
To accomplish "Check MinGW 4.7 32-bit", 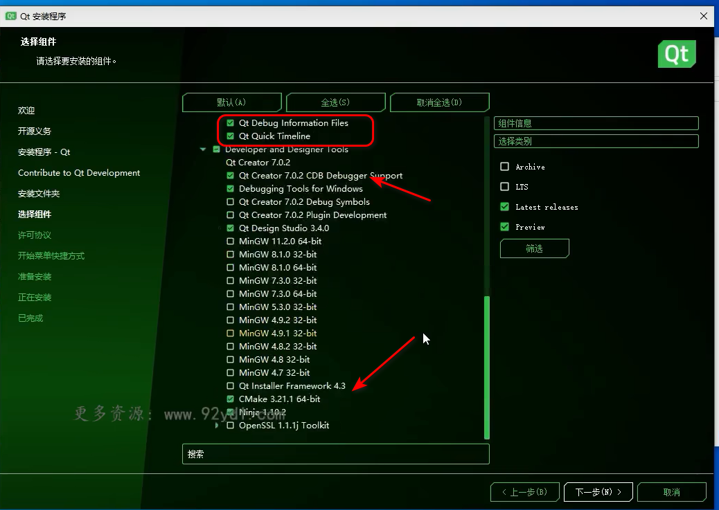I will coord(230,372).
